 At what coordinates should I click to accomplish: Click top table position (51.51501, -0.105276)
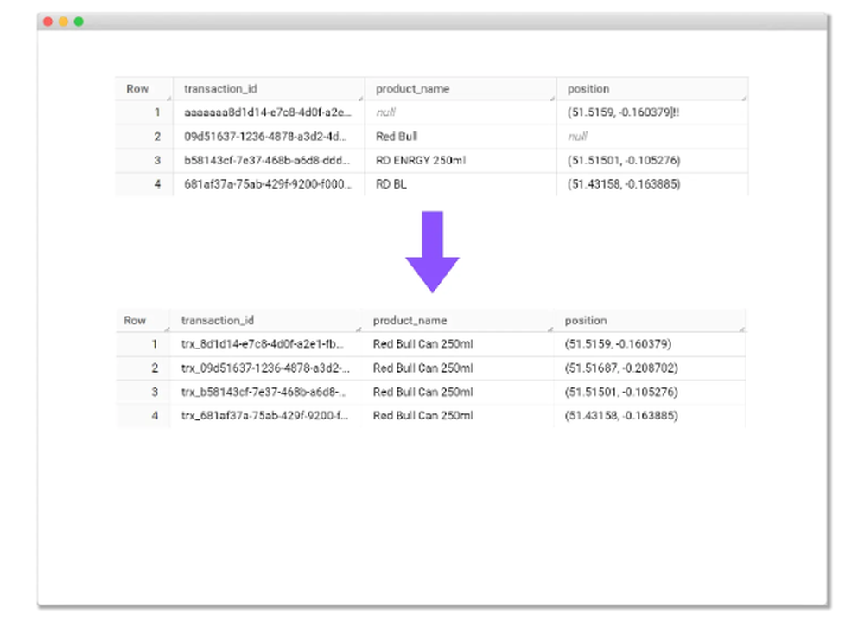click(624, 161)
